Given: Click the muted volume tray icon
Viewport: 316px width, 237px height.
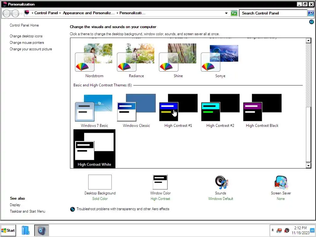Looking at the screenshot, I should pyautogui.click(x=287, y=230).
